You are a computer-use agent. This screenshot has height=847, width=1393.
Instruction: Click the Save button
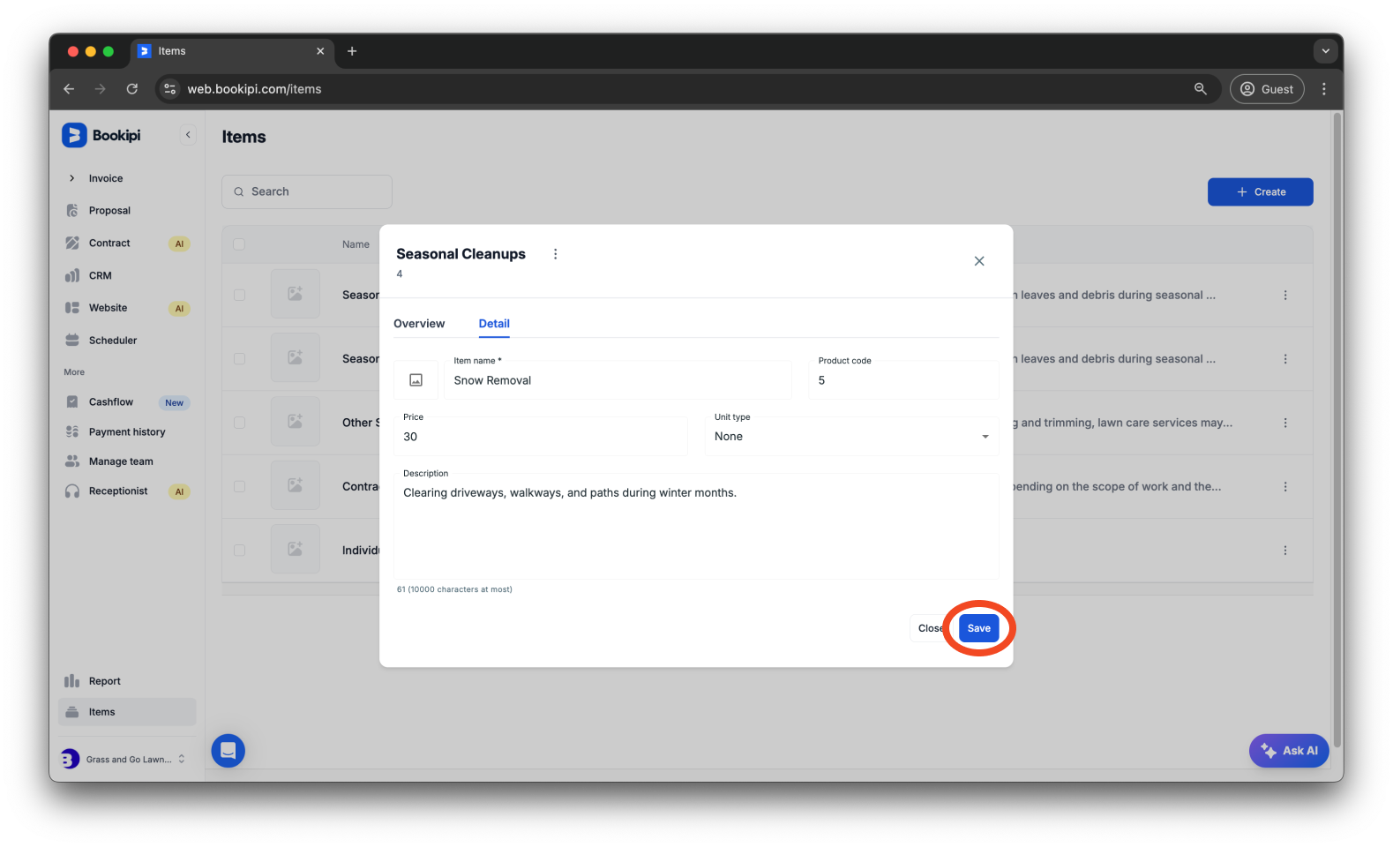click(x=978, y=628)
